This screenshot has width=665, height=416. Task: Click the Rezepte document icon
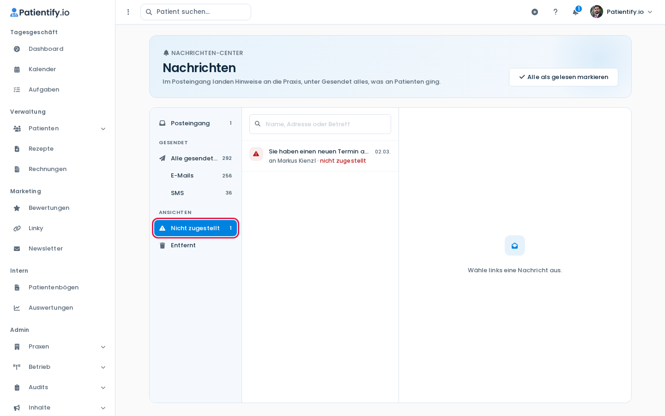[x=17, y=149]
